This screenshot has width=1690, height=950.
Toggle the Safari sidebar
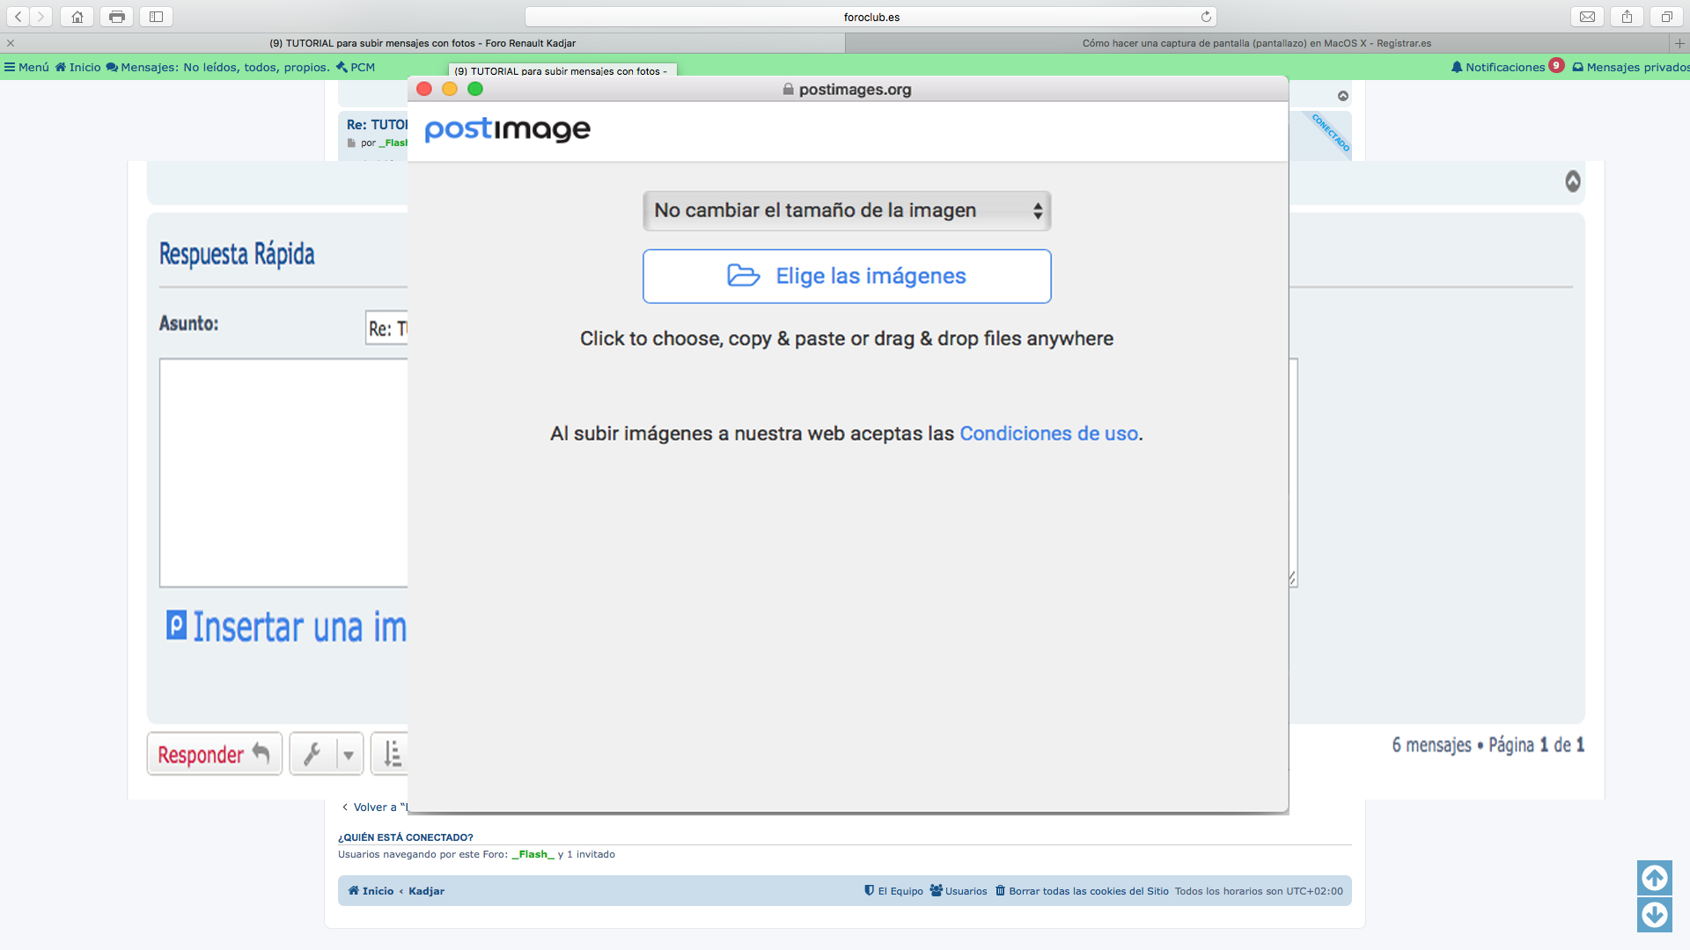(156, 17)
